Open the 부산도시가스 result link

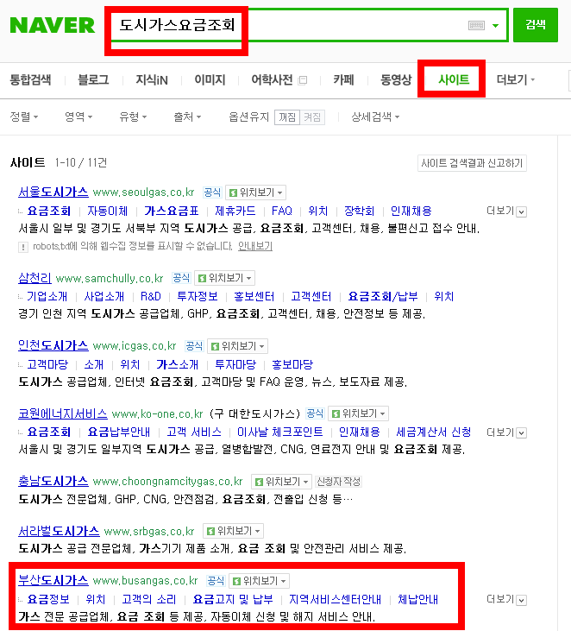tap(53, 581)
